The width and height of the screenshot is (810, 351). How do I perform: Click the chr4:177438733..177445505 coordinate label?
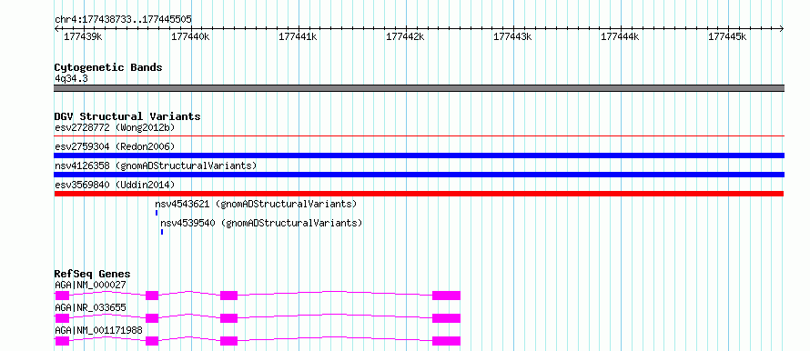click(x=123, y=20)
